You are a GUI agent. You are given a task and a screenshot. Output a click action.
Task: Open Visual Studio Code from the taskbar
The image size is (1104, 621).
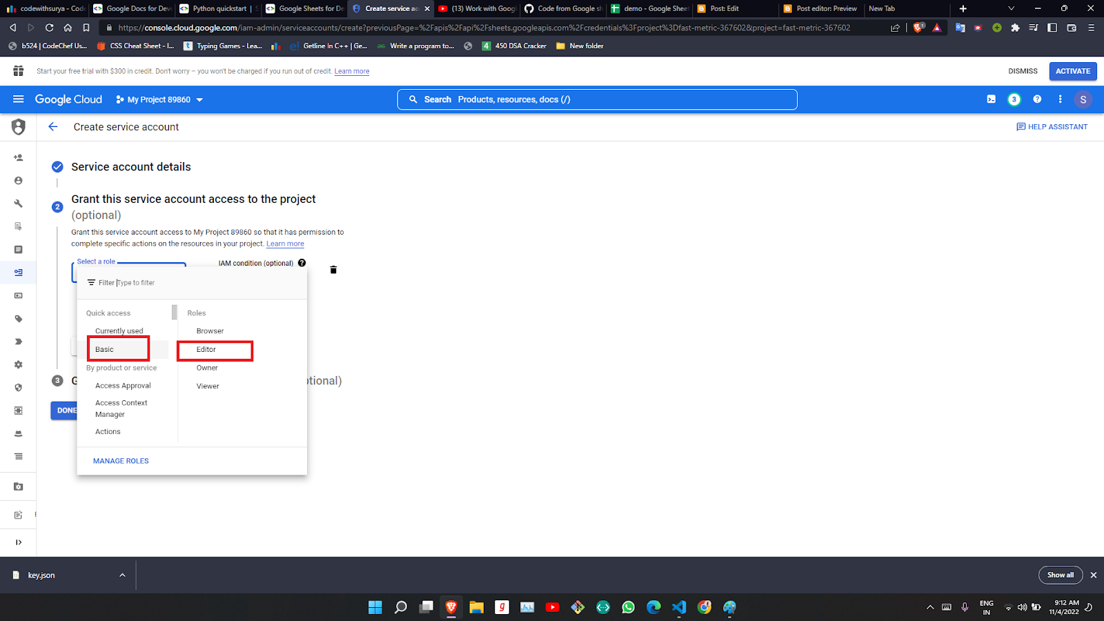click(679, 607)
